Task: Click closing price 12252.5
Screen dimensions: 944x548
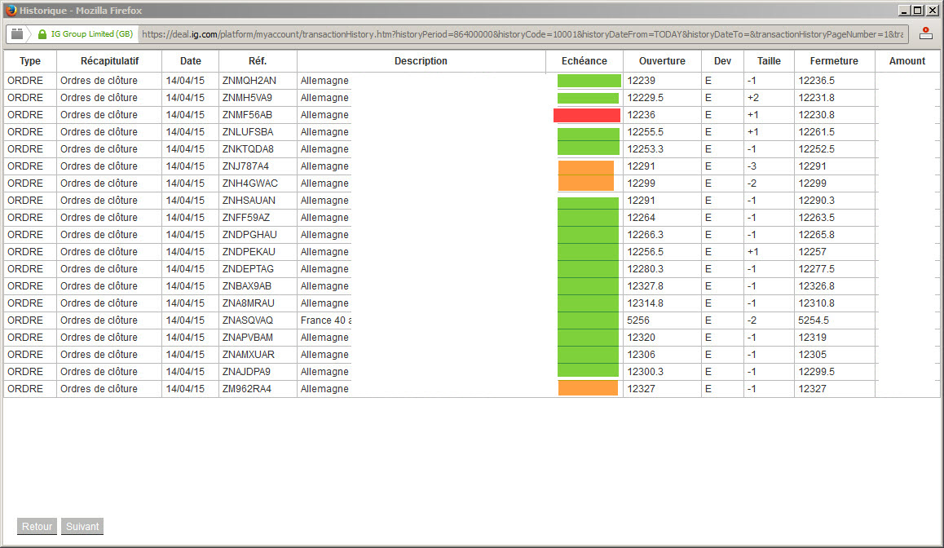Action: [816, 148]
